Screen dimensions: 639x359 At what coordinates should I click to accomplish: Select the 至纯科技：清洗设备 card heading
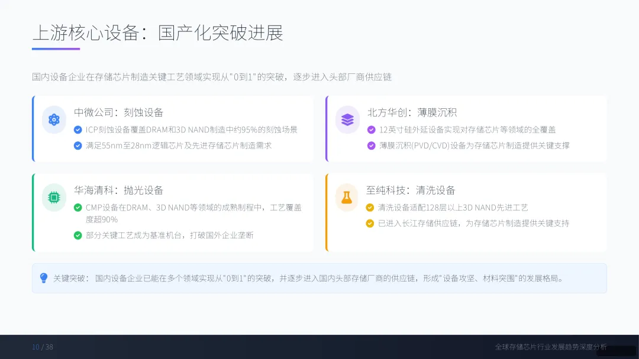pos(411,190)
